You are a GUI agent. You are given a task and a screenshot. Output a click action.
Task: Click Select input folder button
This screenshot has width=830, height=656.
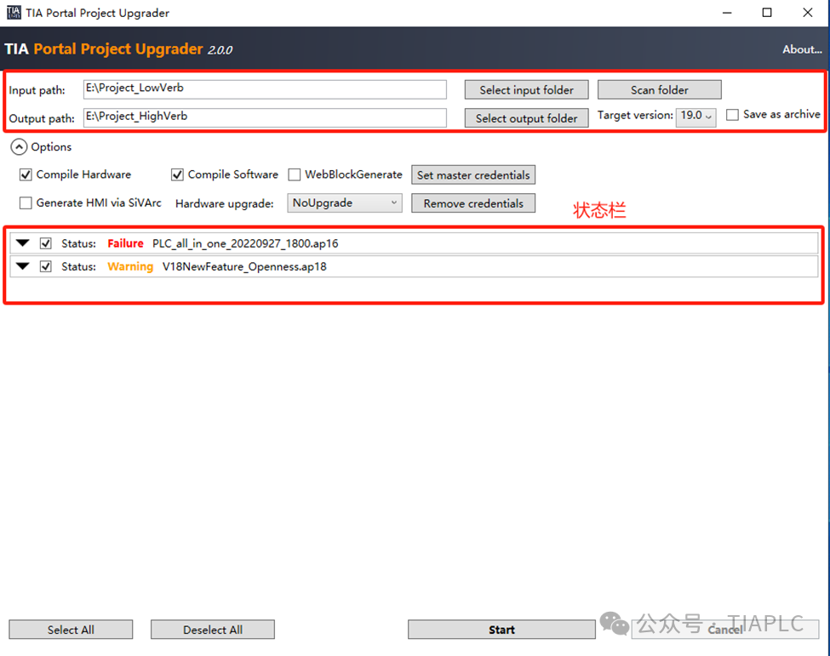(x=526, y=90)
